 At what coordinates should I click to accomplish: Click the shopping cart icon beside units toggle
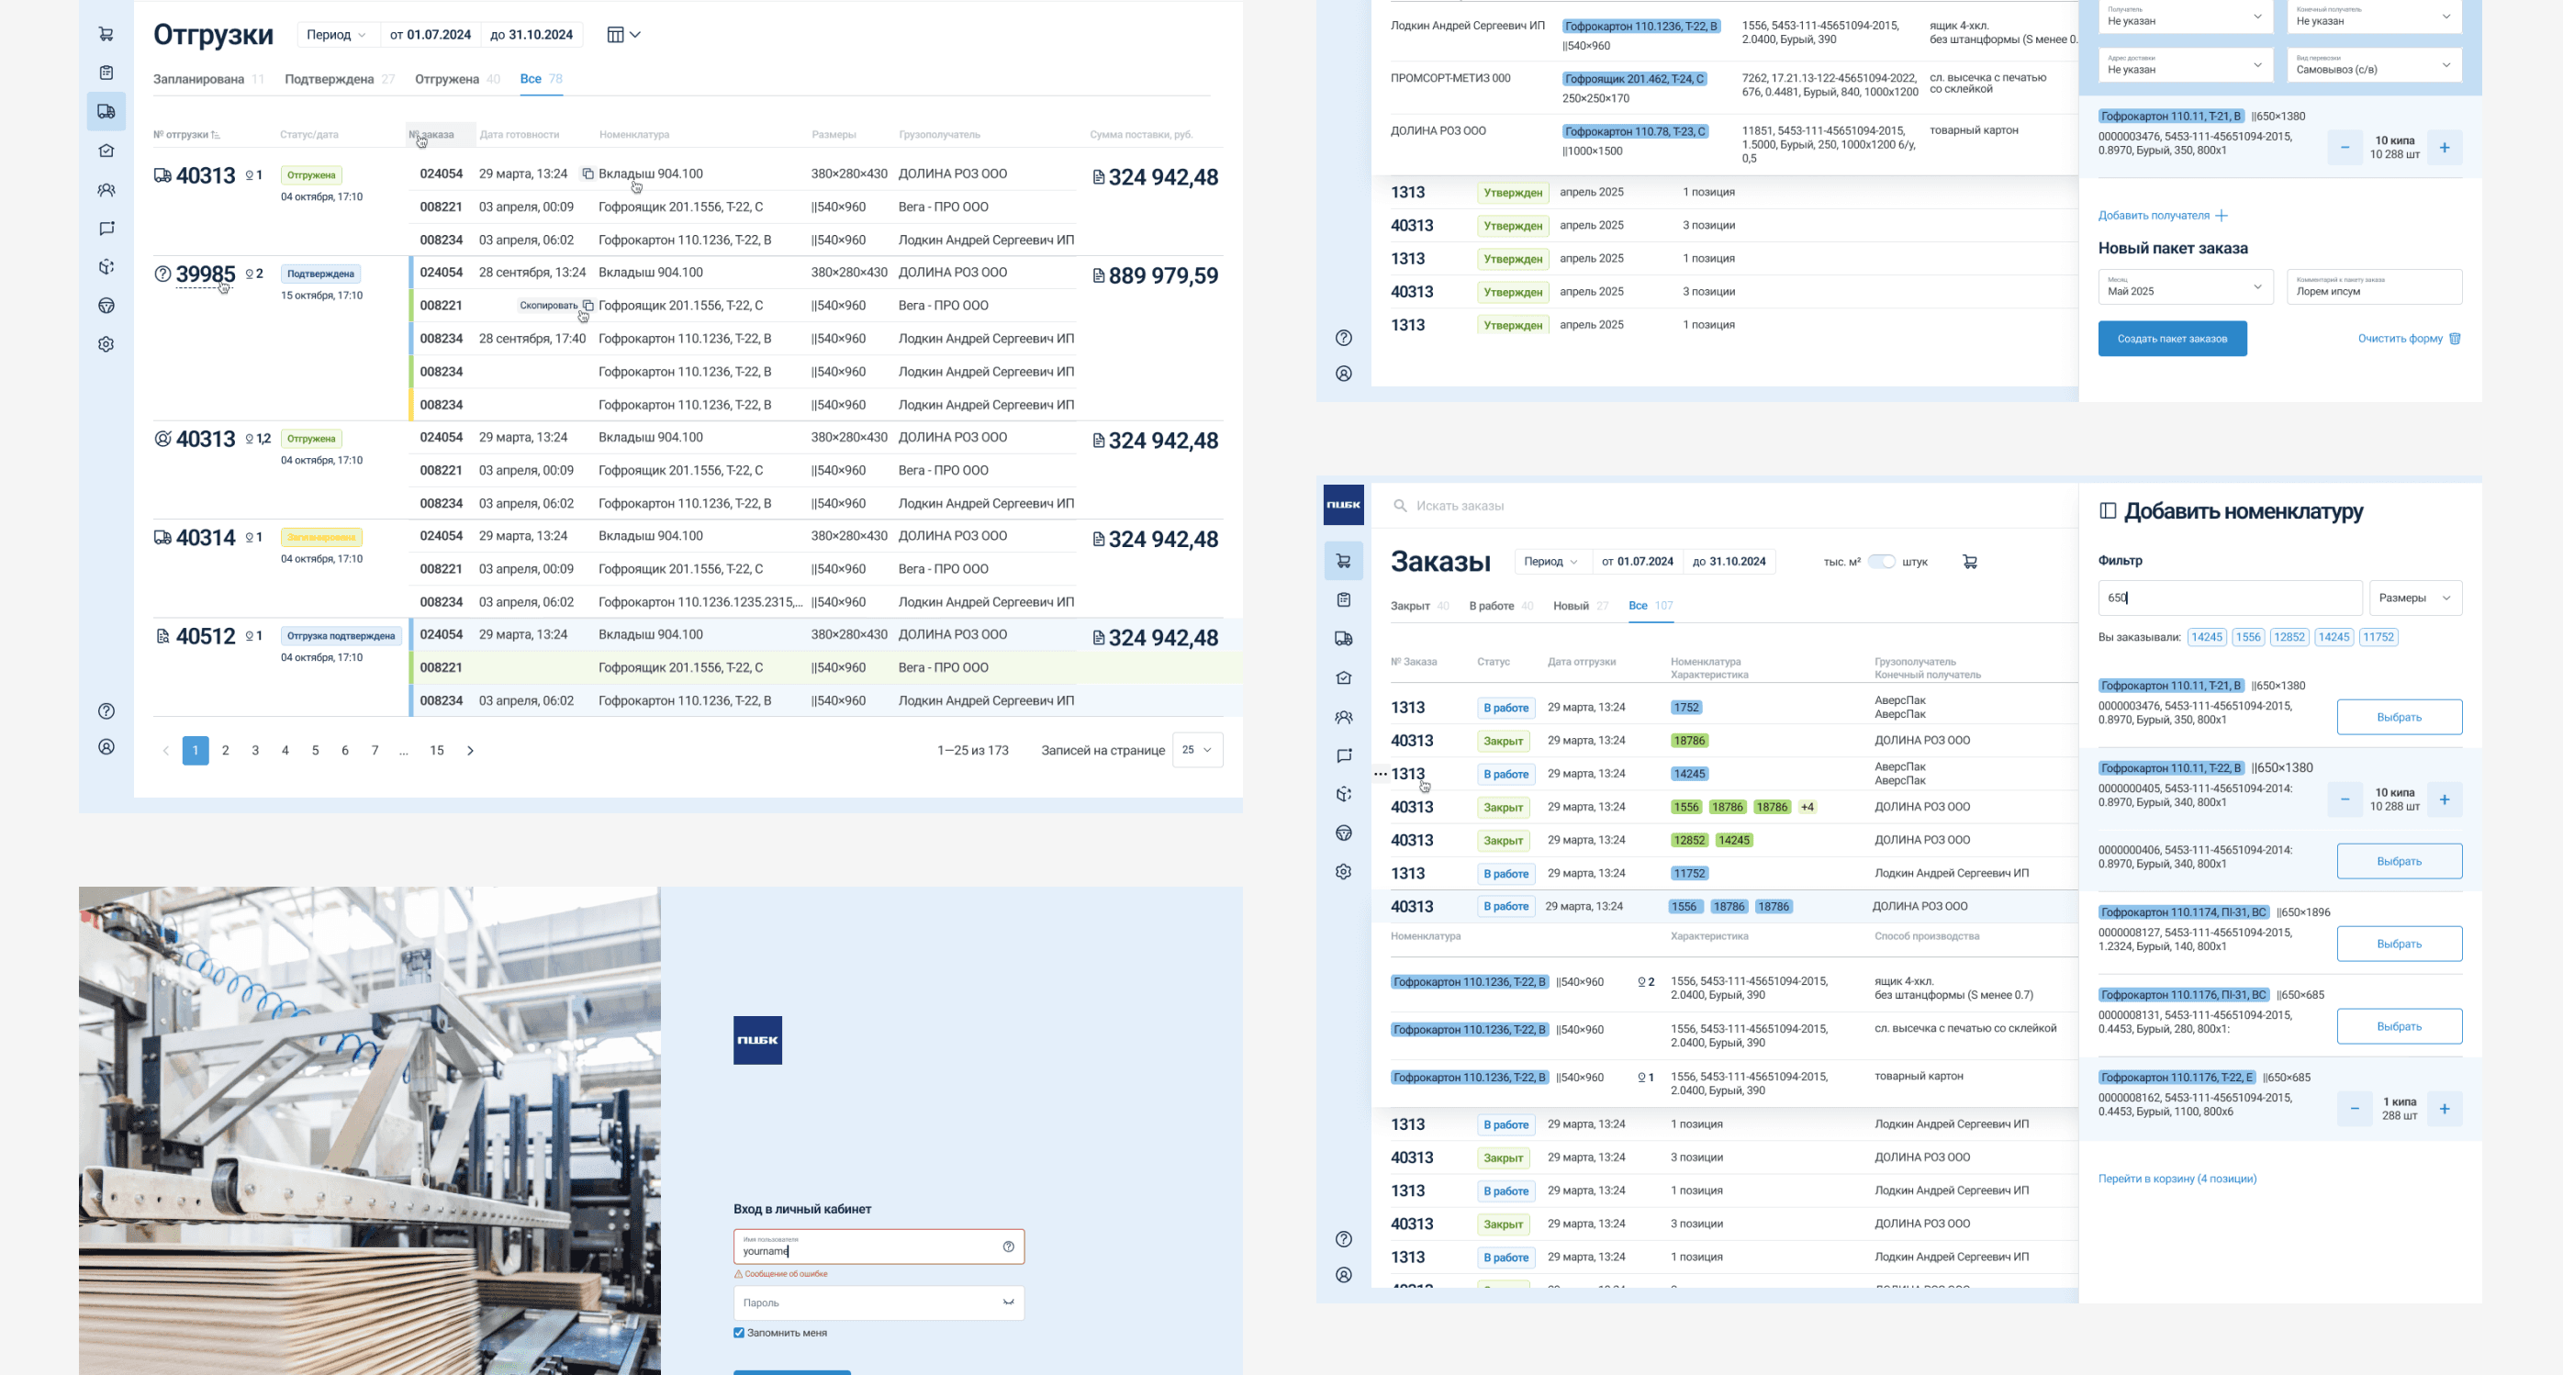pos(1969,562)
